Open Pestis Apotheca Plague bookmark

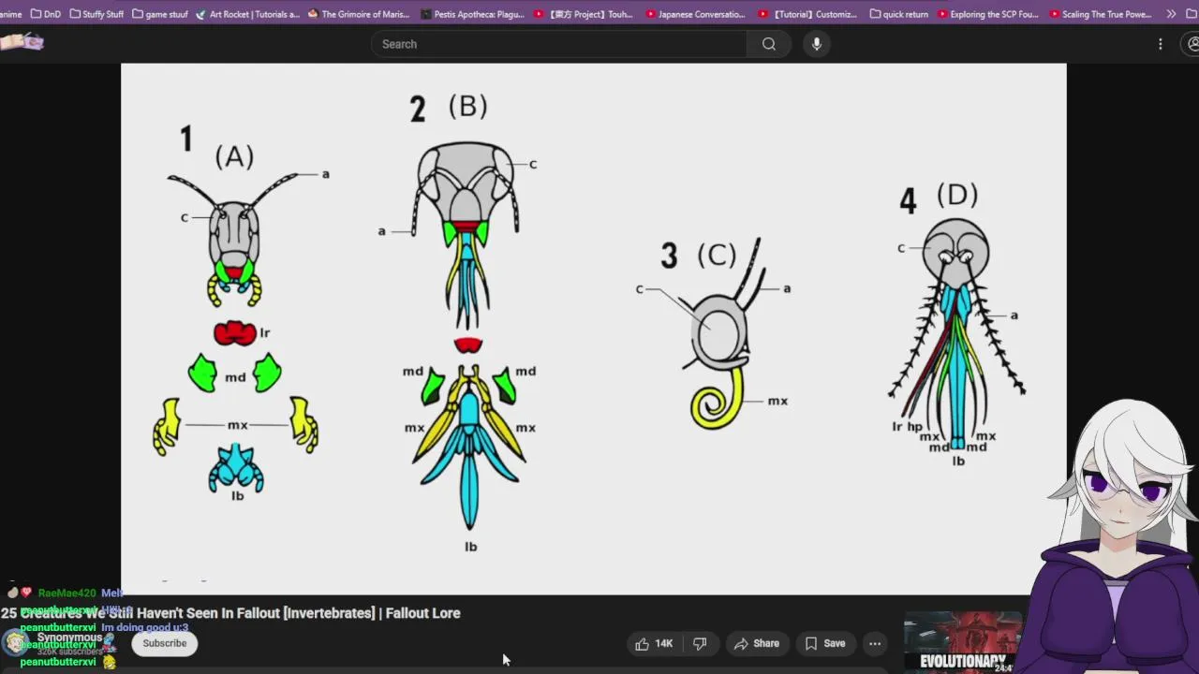tap(475, 14)
